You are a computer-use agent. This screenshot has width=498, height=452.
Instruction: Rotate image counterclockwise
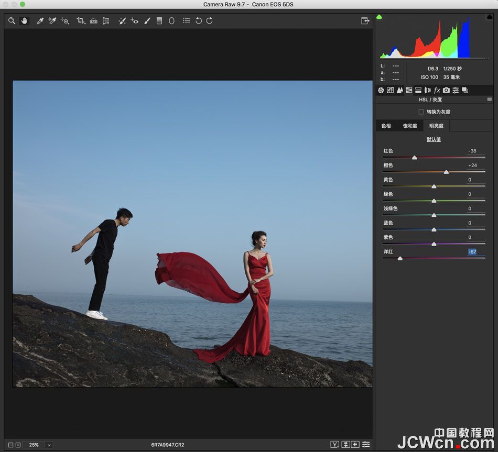pyautogui.click(x=199, y=21)
